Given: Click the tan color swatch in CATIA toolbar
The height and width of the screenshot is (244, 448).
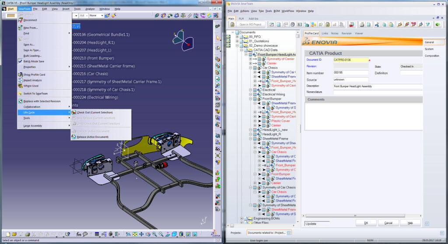Looking at the screenshot, I should [11, 15].
